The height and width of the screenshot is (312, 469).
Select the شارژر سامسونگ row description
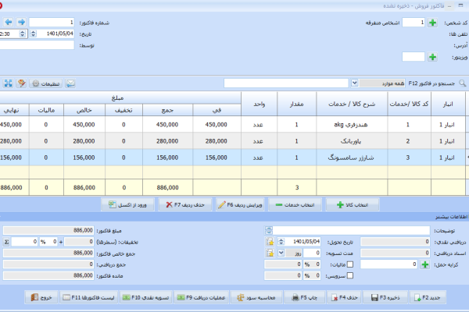(x=351, y=158)
